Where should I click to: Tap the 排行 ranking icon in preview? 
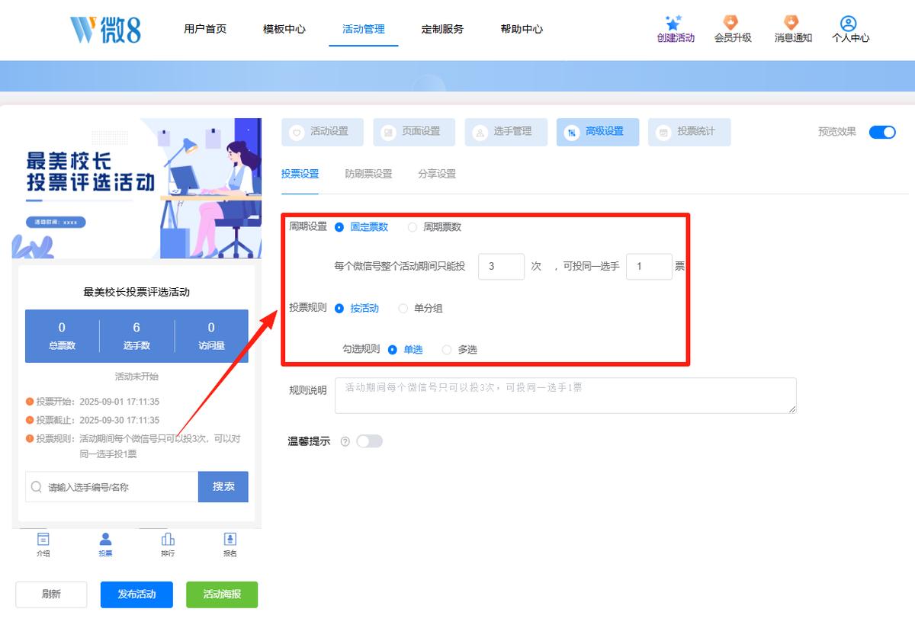pos(168,539)
